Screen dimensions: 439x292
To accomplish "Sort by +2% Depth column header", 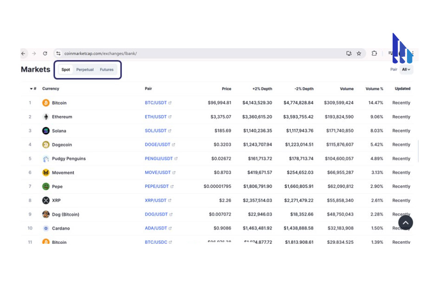I will (x=262, y=89).
